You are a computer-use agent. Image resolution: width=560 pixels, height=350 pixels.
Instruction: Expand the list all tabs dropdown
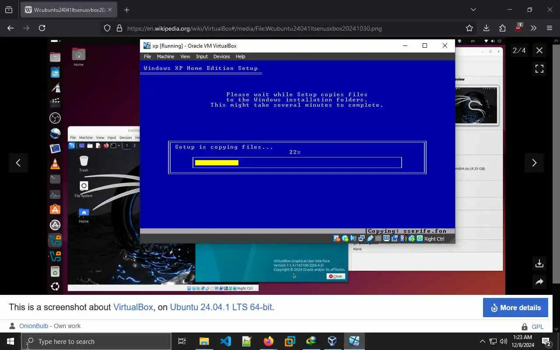(x=473, y=10)
